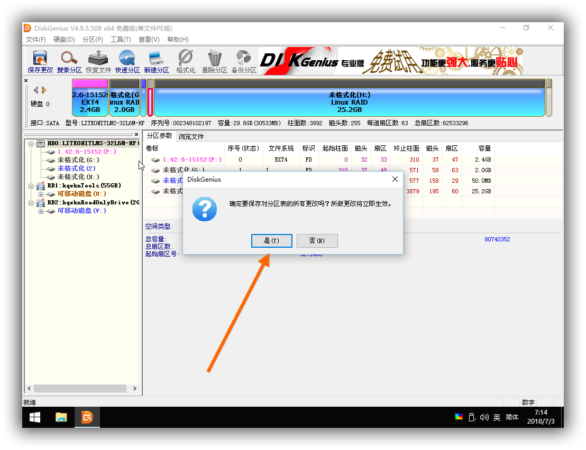This screenshot has height=450, width=586.
Task: Select 未格式化(2) in the tree
Action: coord(76,168)
